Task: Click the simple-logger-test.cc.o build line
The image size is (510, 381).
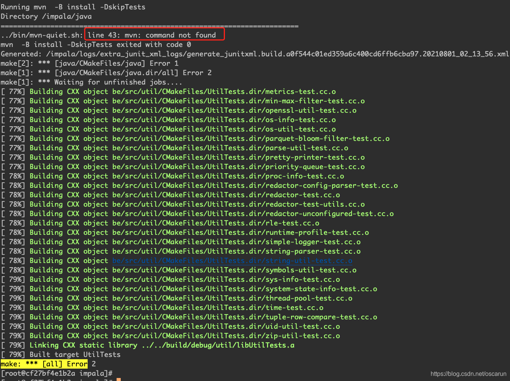Action: pyautogui.click(x=181, y=242)
